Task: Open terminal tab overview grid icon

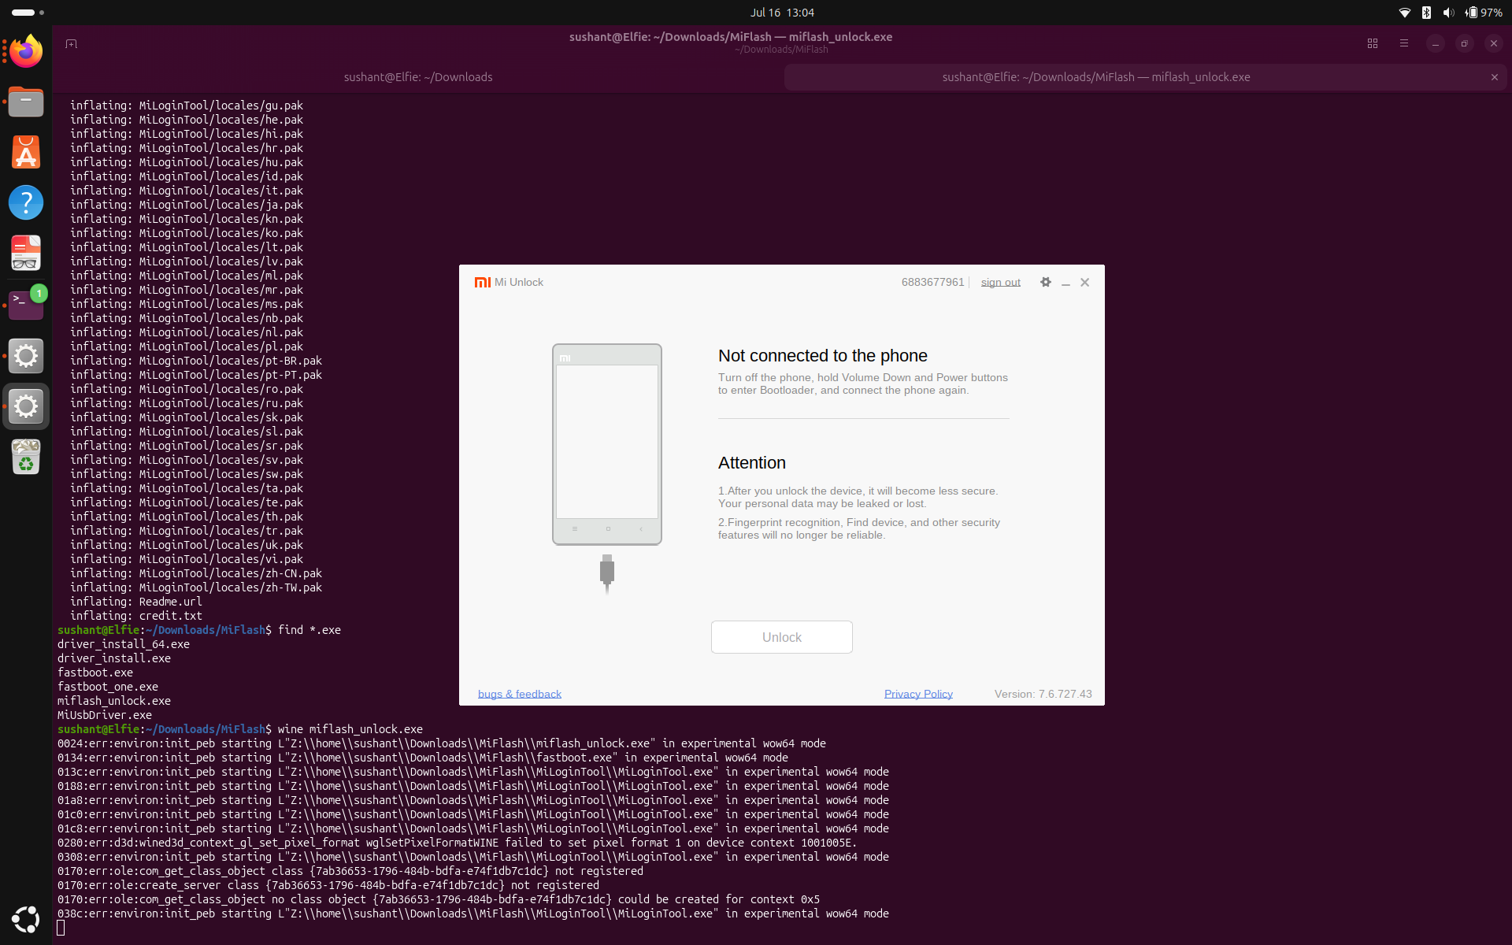Action: coord(1373,43)
